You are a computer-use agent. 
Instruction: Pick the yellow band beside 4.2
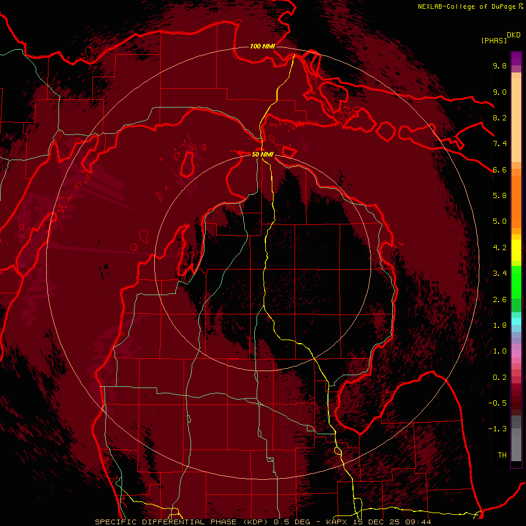pyautogui.click(x=516, y=250)
